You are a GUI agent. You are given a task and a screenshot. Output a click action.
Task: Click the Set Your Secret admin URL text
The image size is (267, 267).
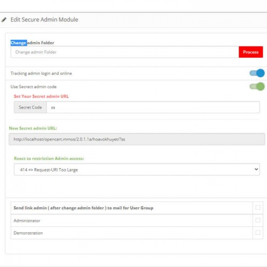coord(41,96)
